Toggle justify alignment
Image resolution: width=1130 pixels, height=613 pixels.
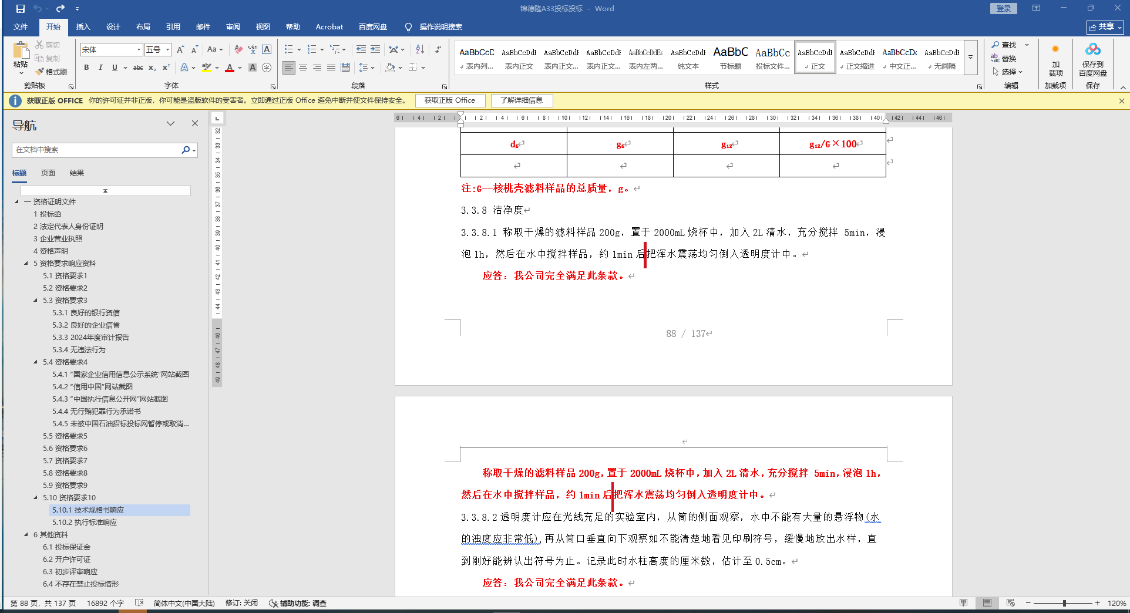331,68
